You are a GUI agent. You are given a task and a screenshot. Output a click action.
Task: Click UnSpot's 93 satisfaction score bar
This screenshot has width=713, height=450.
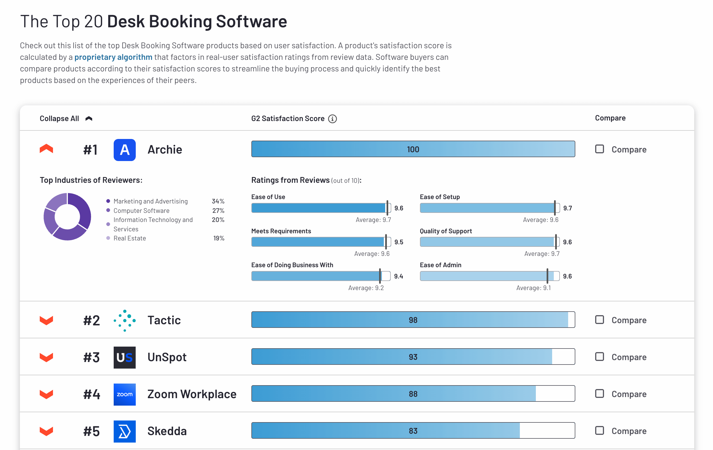[x=413, y=357]
